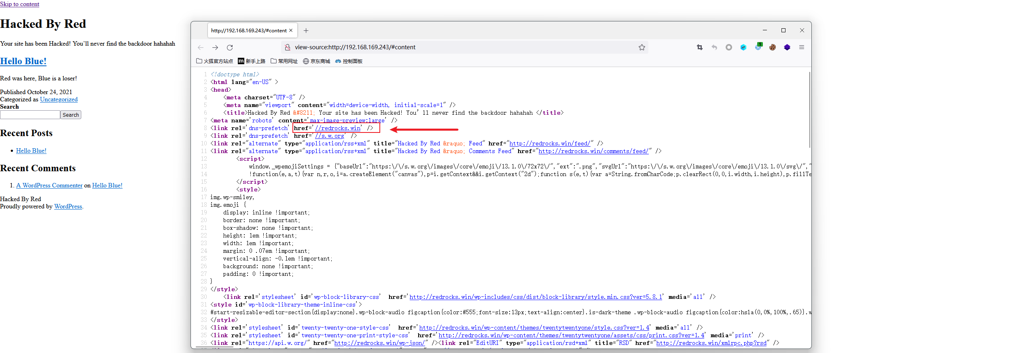Screen dimensions: 1029x353
Task: Open the Firefox hamburger menu
Action: coord(802,47)
